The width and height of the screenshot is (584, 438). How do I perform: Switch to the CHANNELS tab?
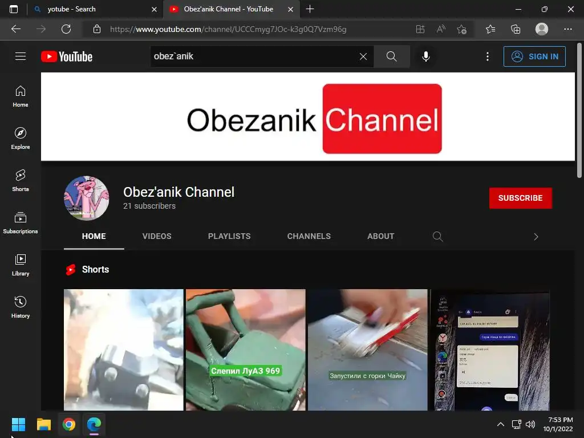pos(309,236)
